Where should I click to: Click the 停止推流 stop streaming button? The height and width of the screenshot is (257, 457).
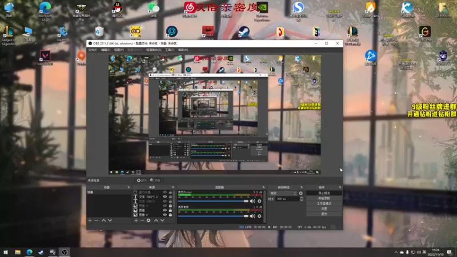pyautogui.click(x=324, y=193)
